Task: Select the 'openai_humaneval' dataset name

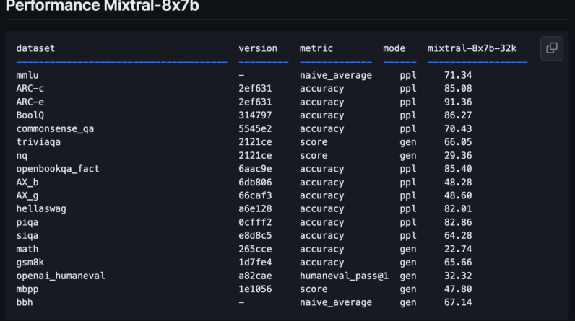Action: pyautogui.click(x=61, y=276)
